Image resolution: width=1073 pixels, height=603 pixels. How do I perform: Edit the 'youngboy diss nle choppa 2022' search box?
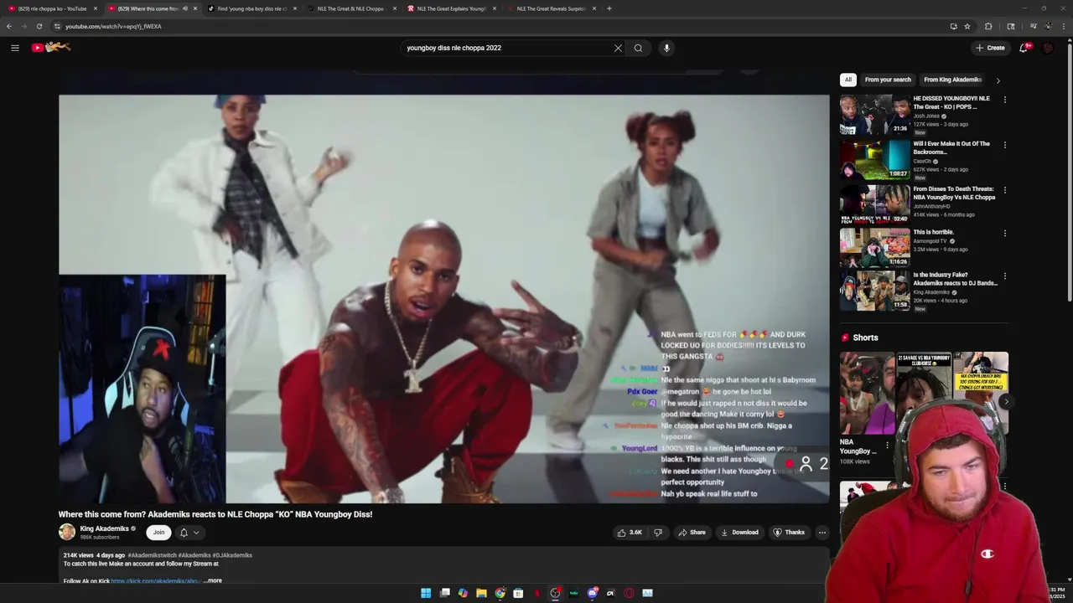[507, 48]
